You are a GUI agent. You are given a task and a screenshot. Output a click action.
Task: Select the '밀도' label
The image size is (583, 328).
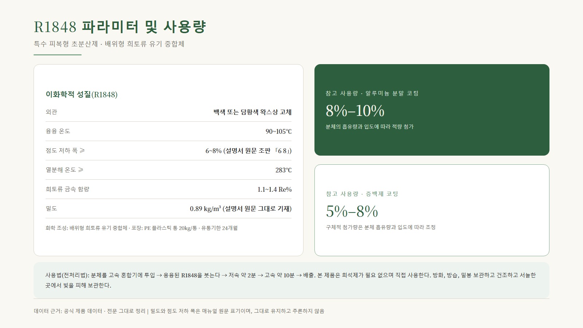(51, 208)
